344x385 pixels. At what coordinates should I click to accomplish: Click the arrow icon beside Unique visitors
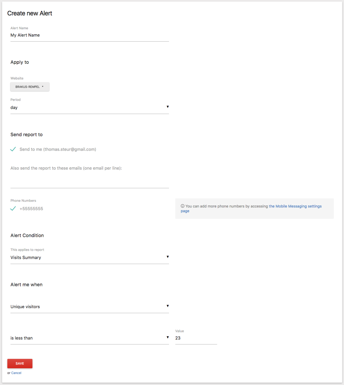(x=167, y=306)
